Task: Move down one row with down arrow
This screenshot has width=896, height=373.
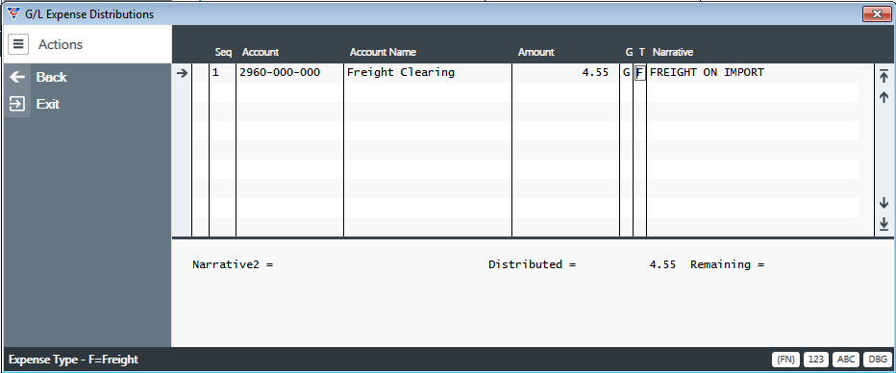Action: pos(884,203)
